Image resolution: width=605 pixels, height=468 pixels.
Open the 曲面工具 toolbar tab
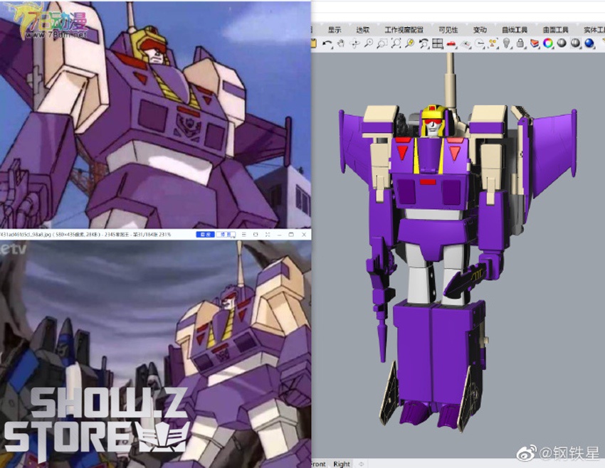click(556, 30)
